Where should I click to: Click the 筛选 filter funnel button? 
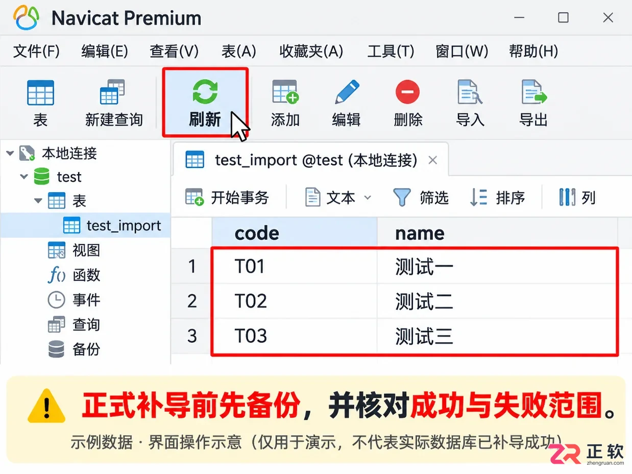(421, 198)
